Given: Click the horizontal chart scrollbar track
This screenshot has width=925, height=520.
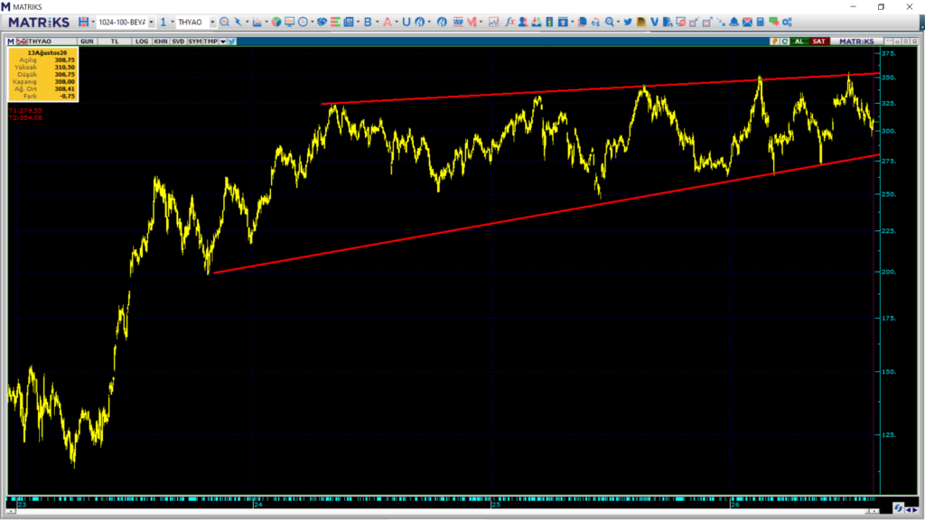Looking at the screenshot, I should (441, 511).
